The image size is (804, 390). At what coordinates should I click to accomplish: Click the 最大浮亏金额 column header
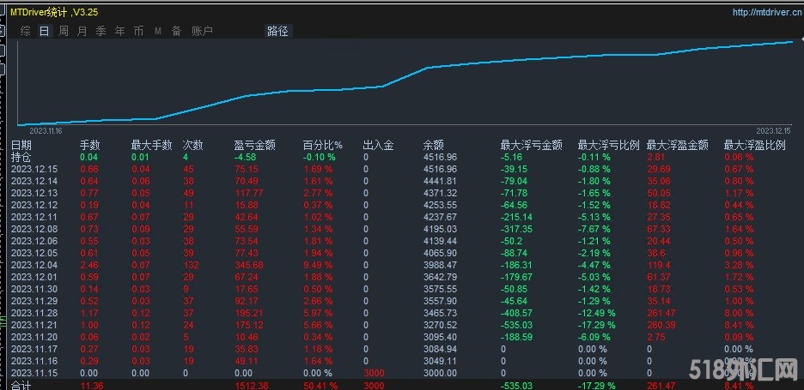coord(532,146)
